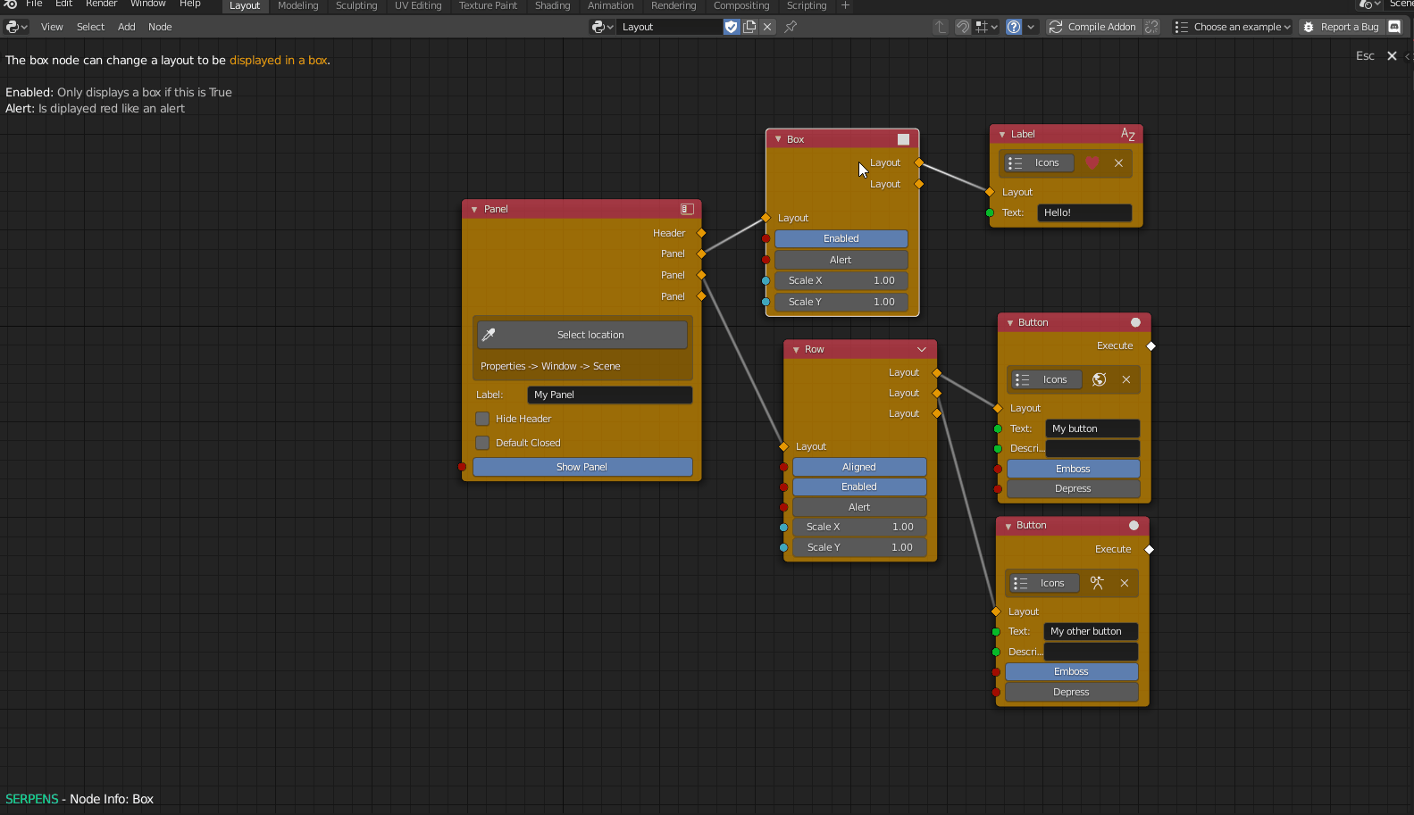The width and height of the screenshot is (1414, 815).
Task: Click the icon right of Compile Addon
Action: [x=1152, y=27]
